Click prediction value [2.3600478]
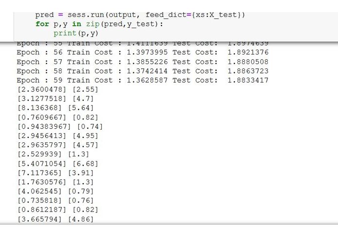This screenshot has height=240, width=338. (x=42, y=89)
